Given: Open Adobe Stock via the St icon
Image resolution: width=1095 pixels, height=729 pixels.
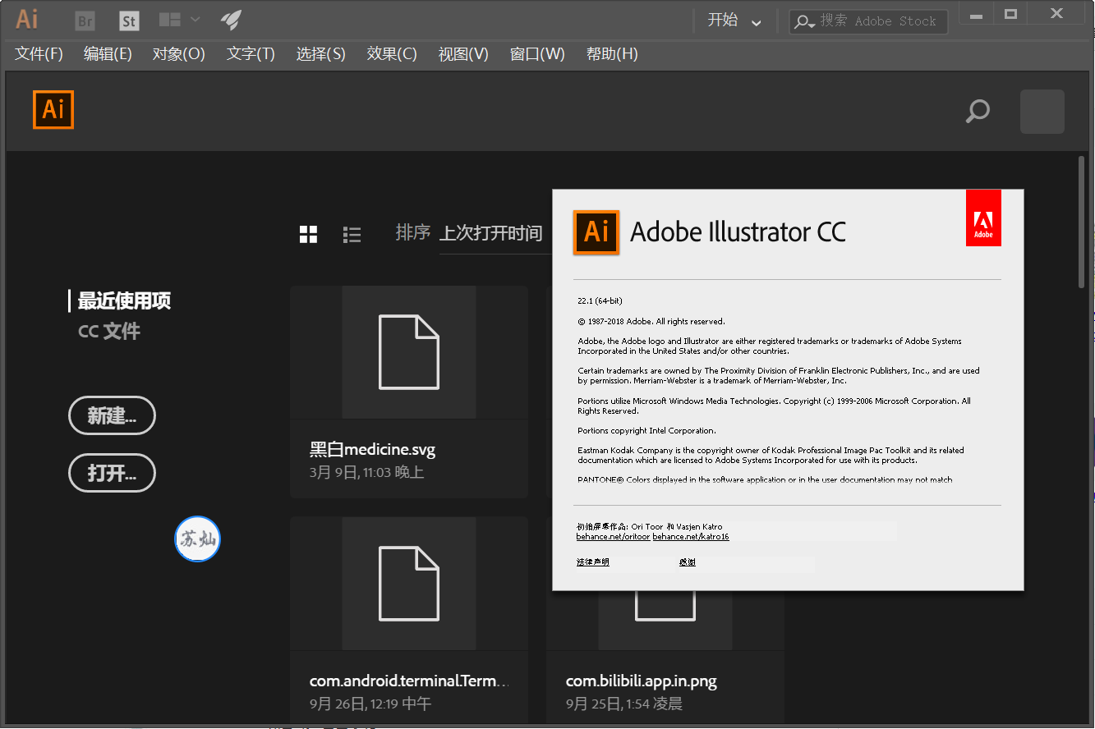Looking at the screenshot, I should coord(129,20).
